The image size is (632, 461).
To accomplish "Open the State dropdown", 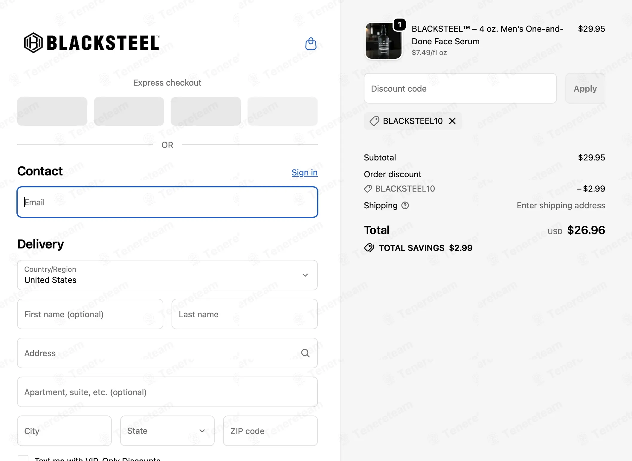I will pos(167,431).
